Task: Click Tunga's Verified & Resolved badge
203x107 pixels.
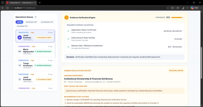Action: [43, 65]
